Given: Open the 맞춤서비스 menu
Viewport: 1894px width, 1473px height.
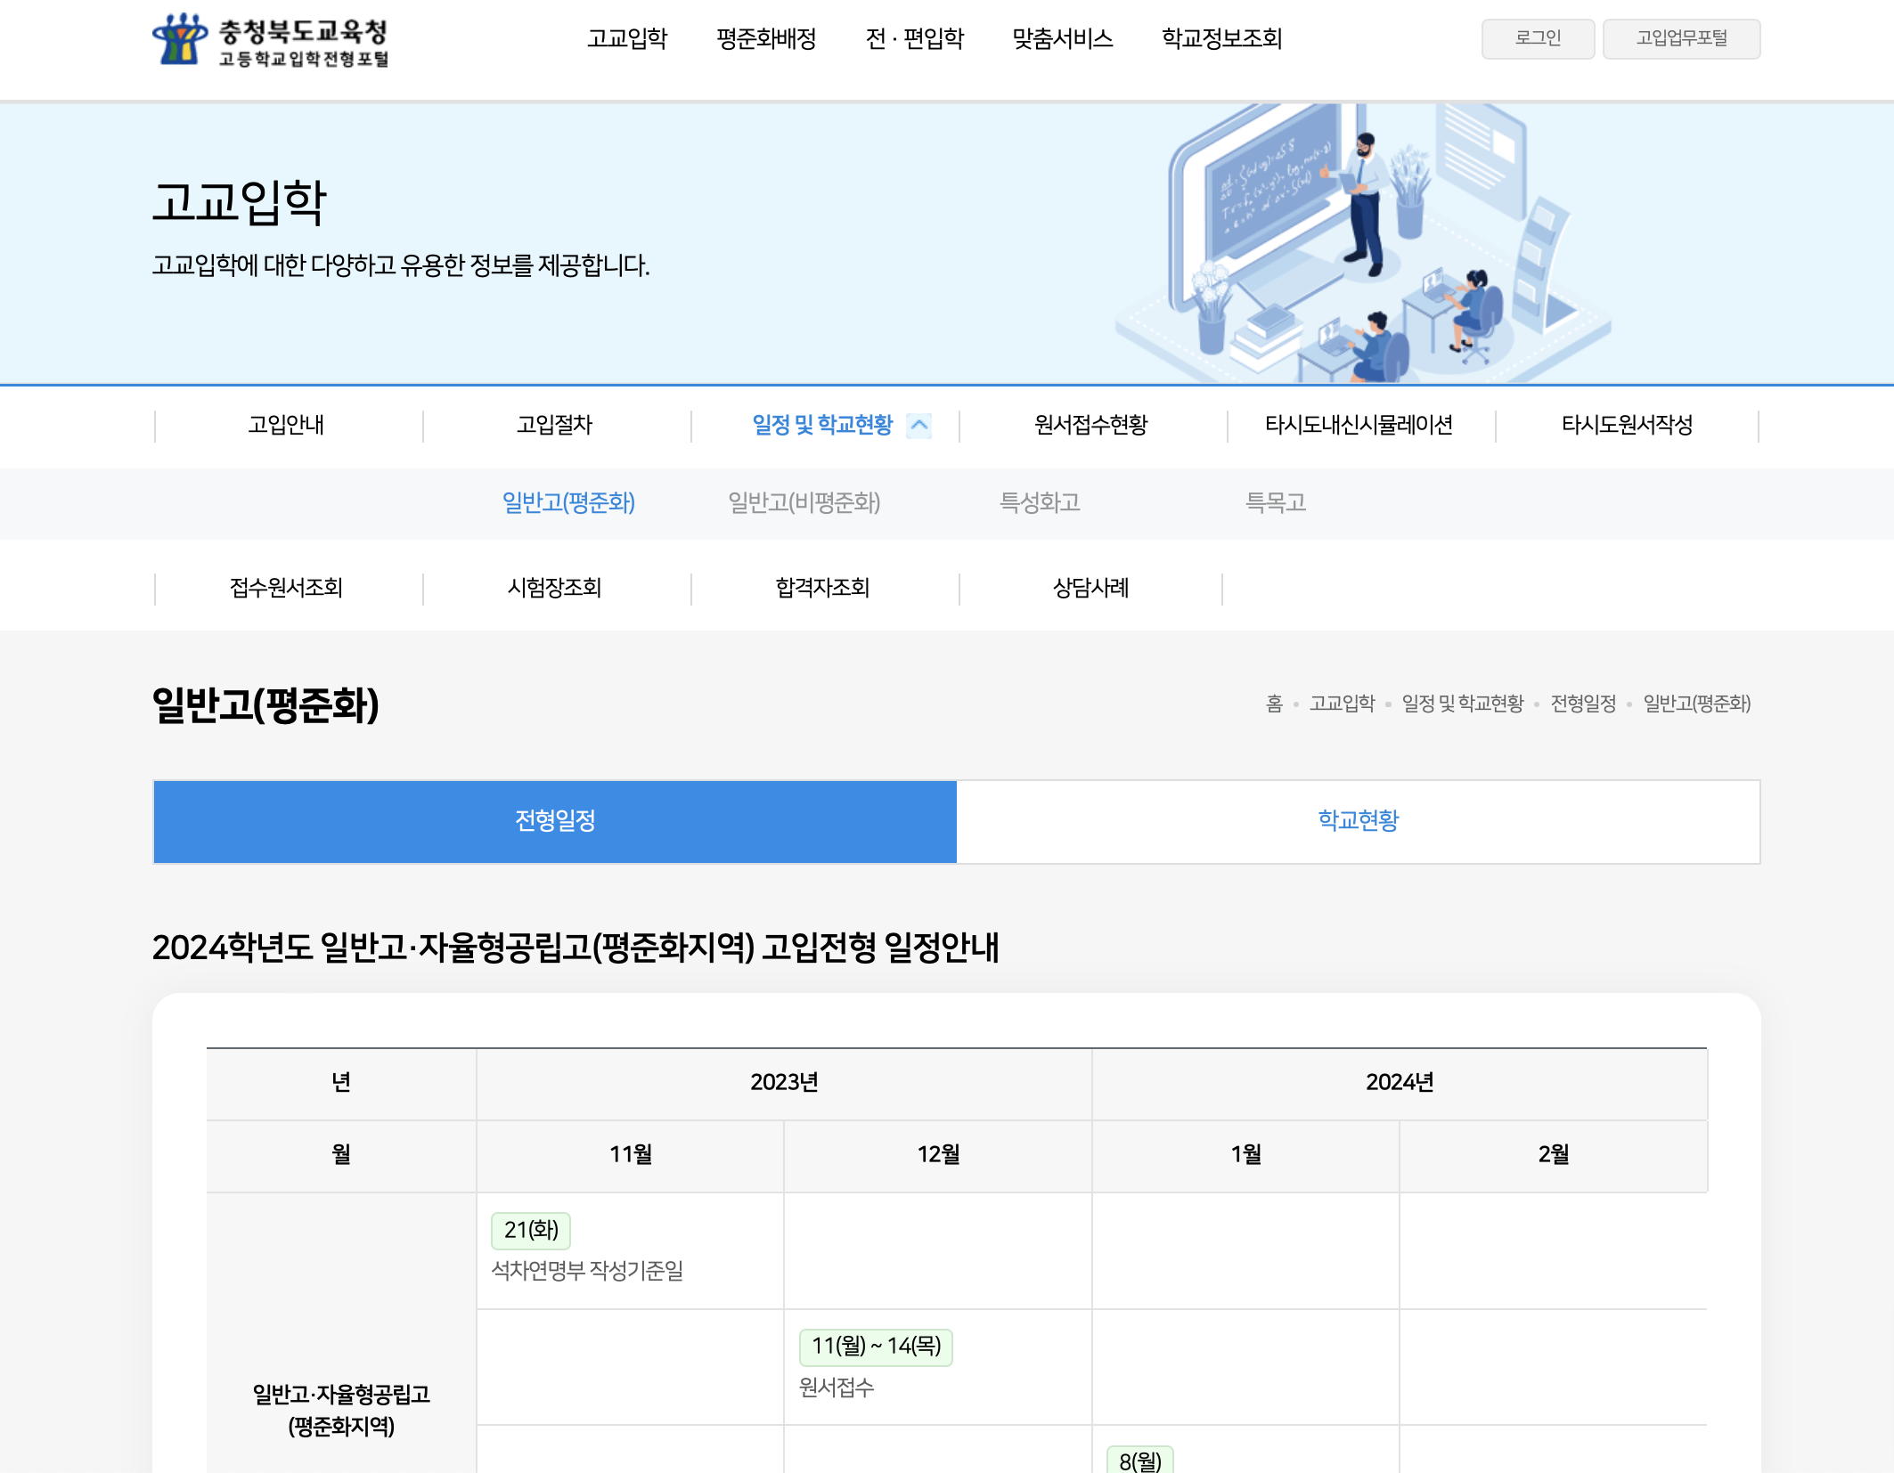Looking at the screenshot, I should tap(1062, 39).
